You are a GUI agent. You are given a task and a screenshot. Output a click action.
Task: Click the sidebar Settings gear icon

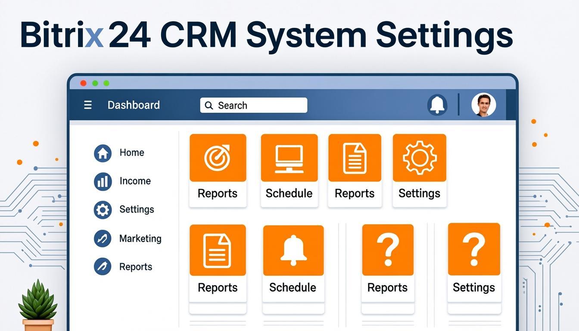(103, 210)
